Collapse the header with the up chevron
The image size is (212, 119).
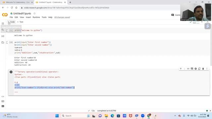[208, 22]
